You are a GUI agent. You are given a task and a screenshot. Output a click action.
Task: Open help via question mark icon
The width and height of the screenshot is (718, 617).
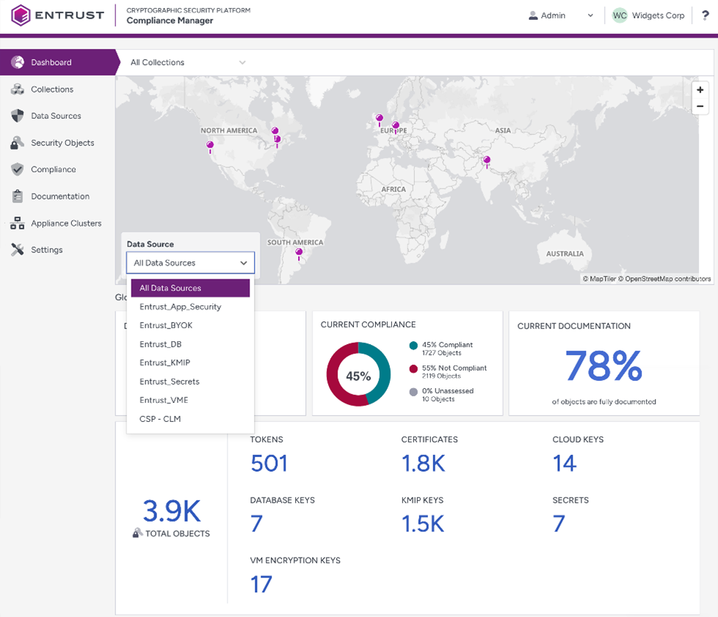(705, 15)
